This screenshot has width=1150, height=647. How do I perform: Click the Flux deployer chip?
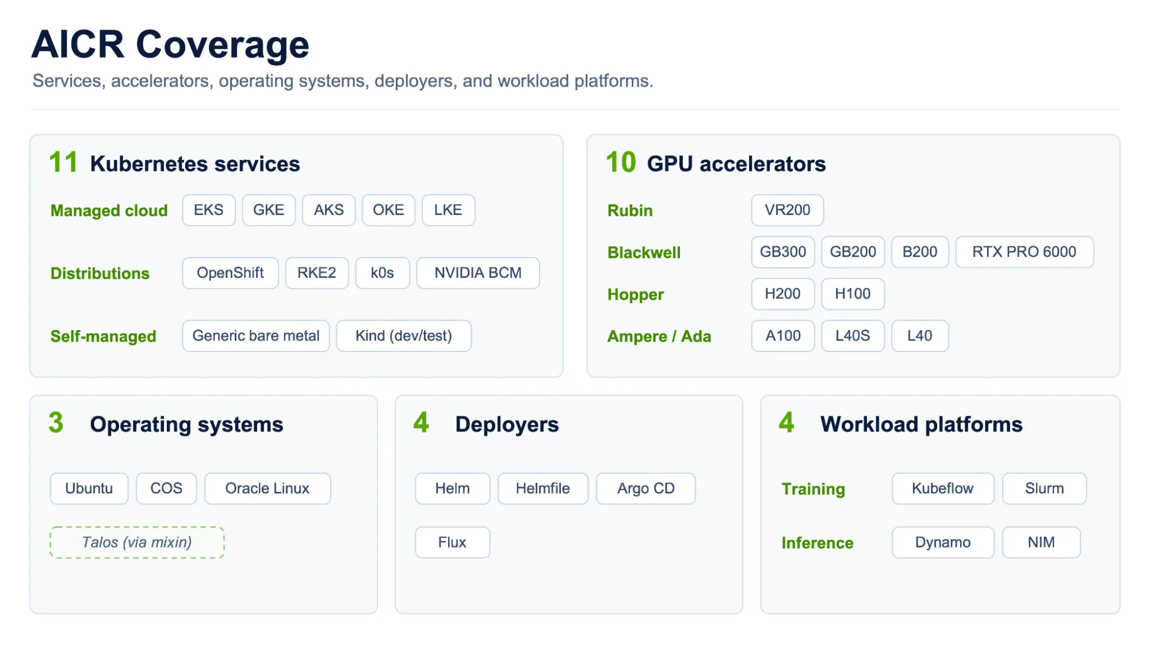[453, 542]
